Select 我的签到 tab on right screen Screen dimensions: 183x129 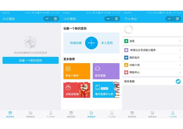132,114
